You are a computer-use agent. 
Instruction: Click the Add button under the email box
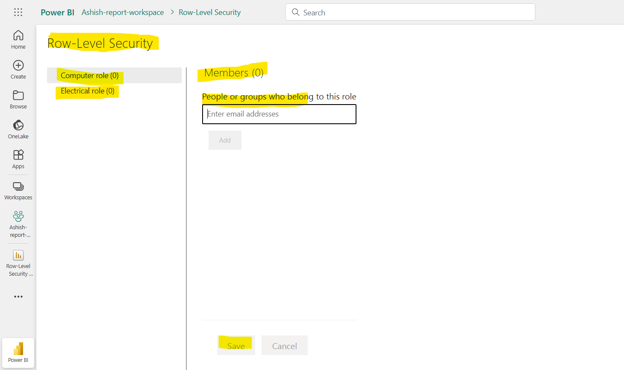pos(224,140)
